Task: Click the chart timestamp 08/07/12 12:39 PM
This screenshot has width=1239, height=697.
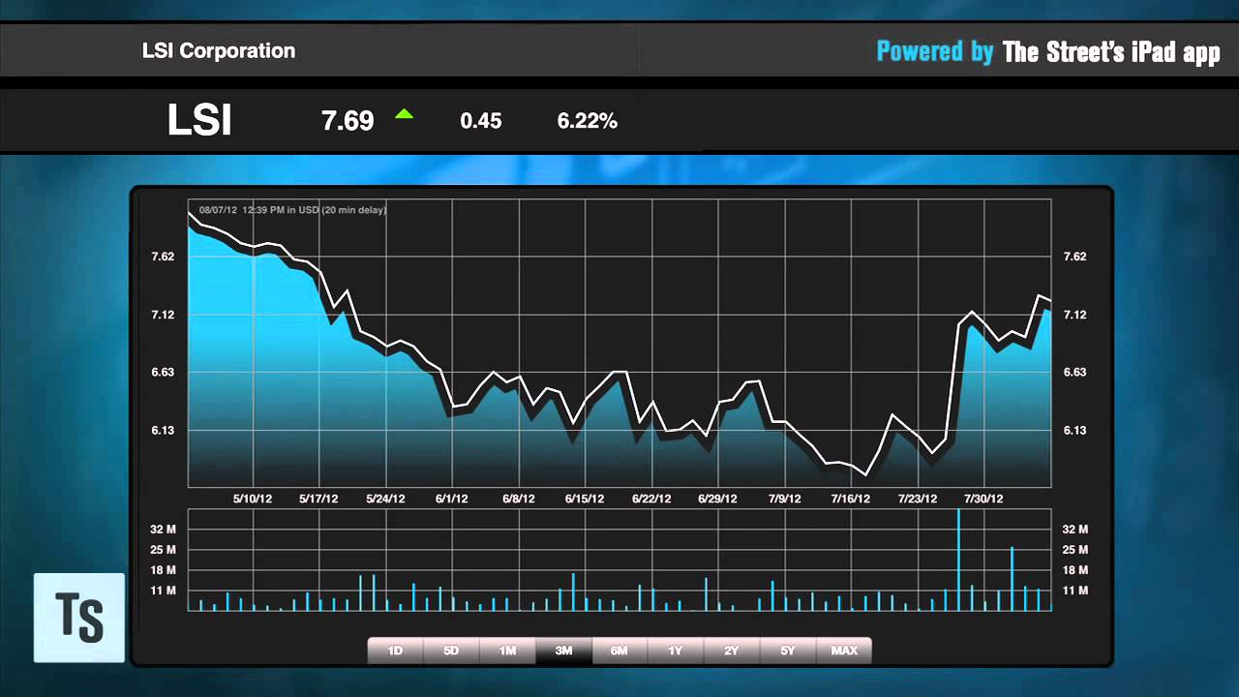Action: coord(292,209)
